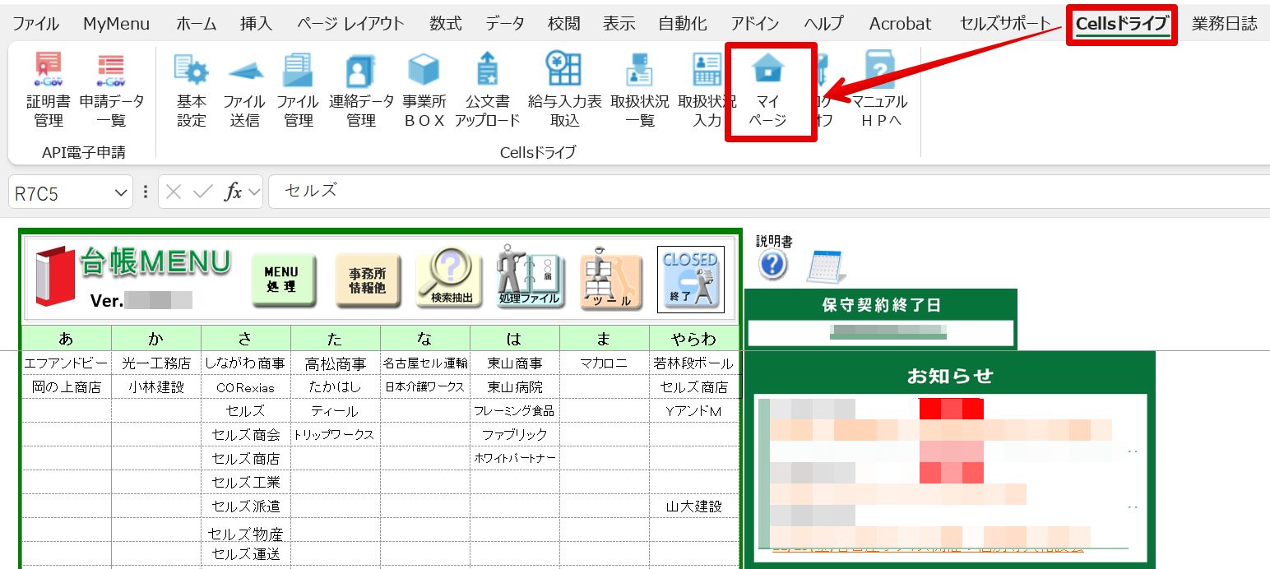The height and width of the screenshot is (569, 1270).
Task: Select the Cellsドライブ tab
Action: 1122,24
